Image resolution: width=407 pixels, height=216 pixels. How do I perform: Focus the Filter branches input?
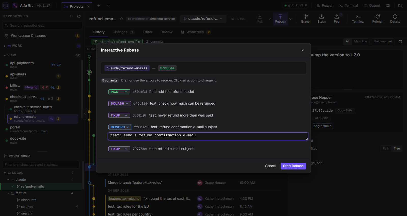click(x=41, y=165)
